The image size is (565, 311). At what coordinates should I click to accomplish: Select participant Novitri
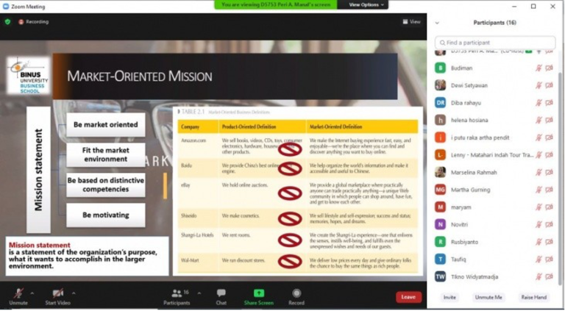[494, 224]
